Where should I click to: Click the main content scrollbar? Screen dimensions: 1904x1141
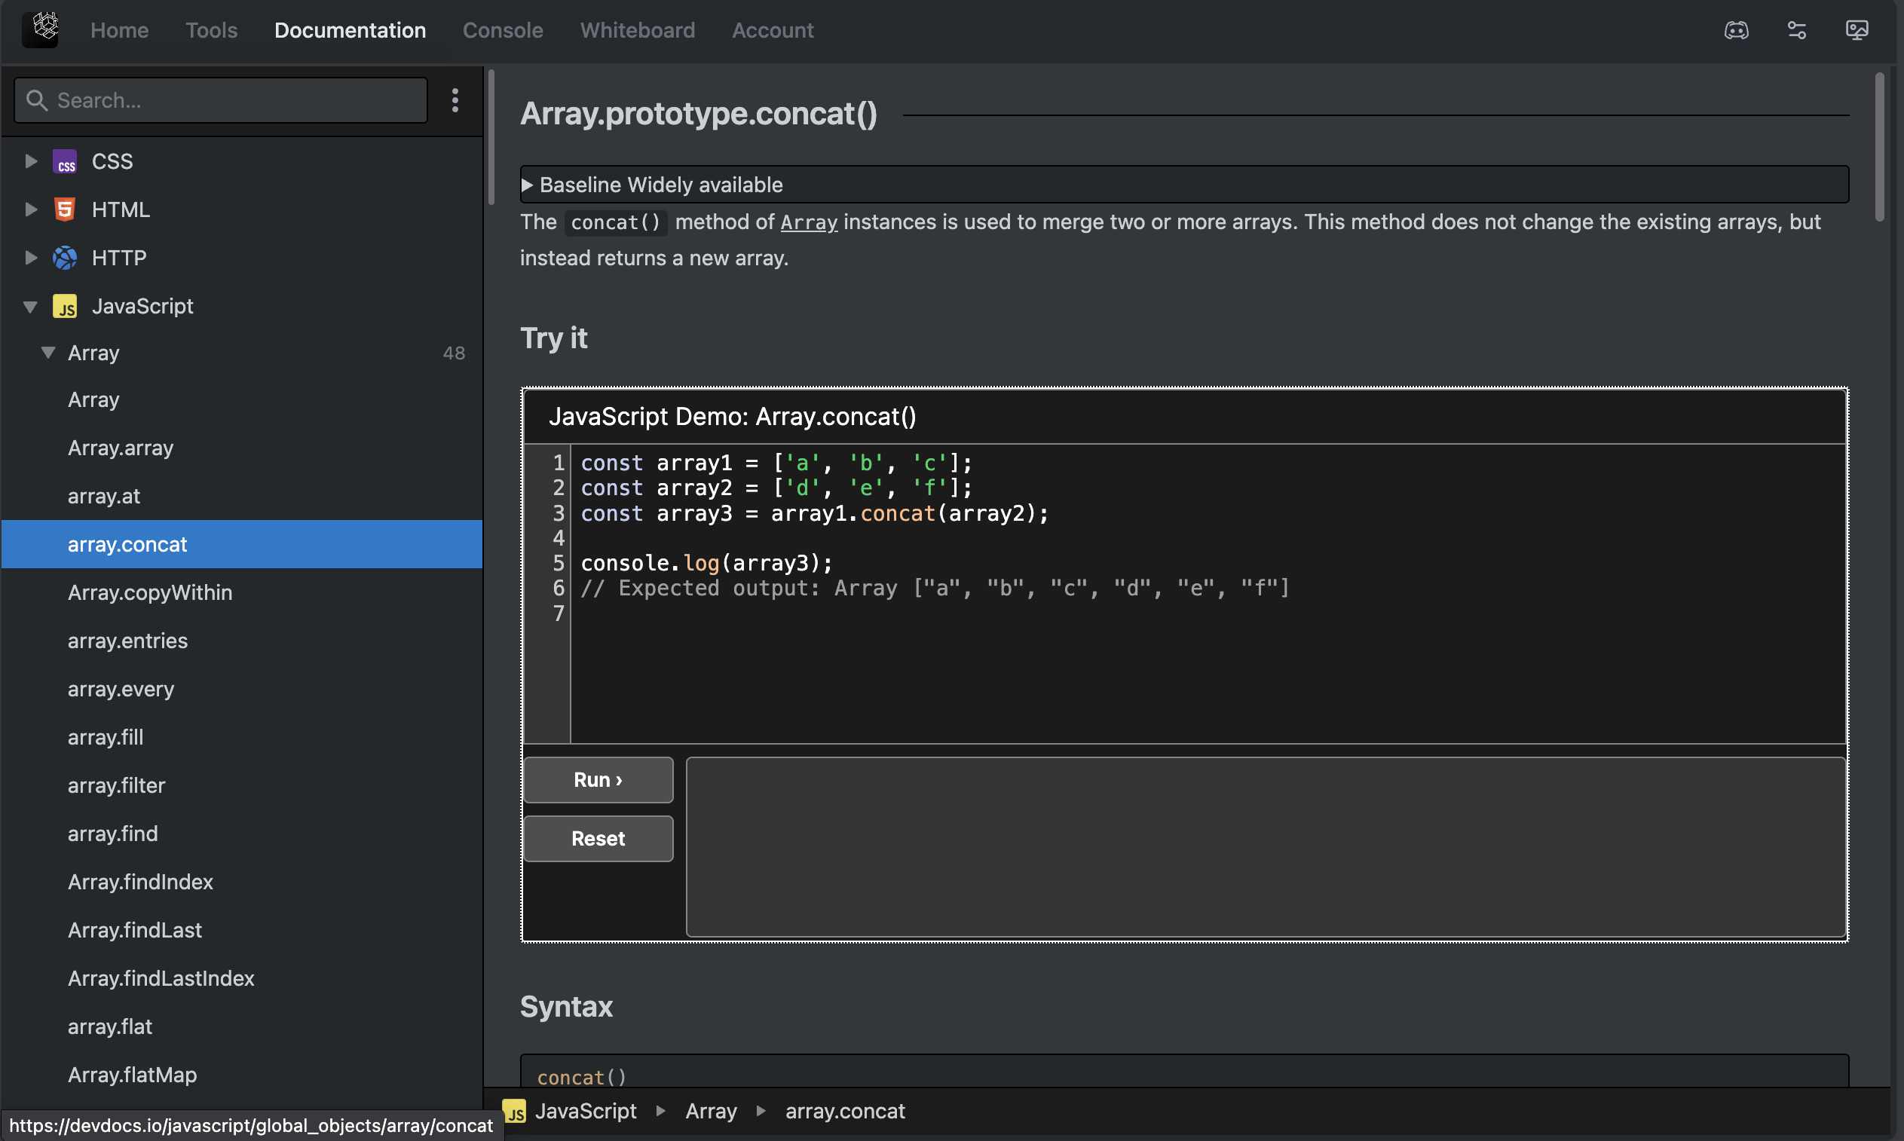(x=1879, y=146)
